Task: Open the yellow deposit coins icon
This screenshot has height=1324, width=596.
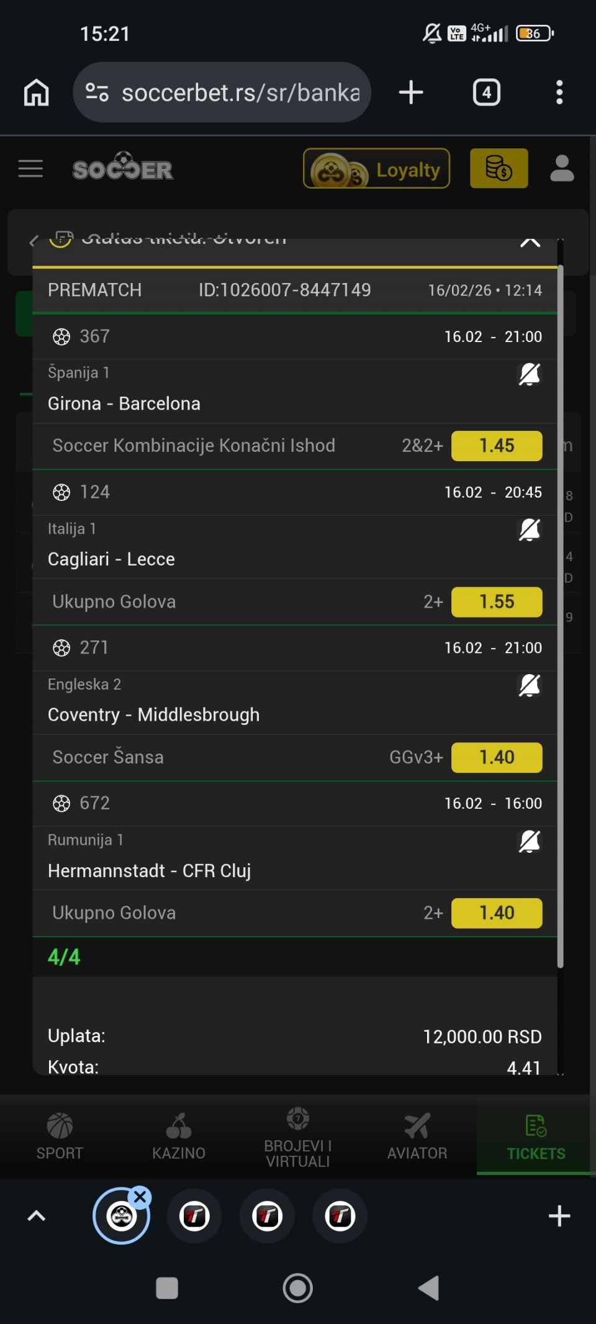Action: 499,169
